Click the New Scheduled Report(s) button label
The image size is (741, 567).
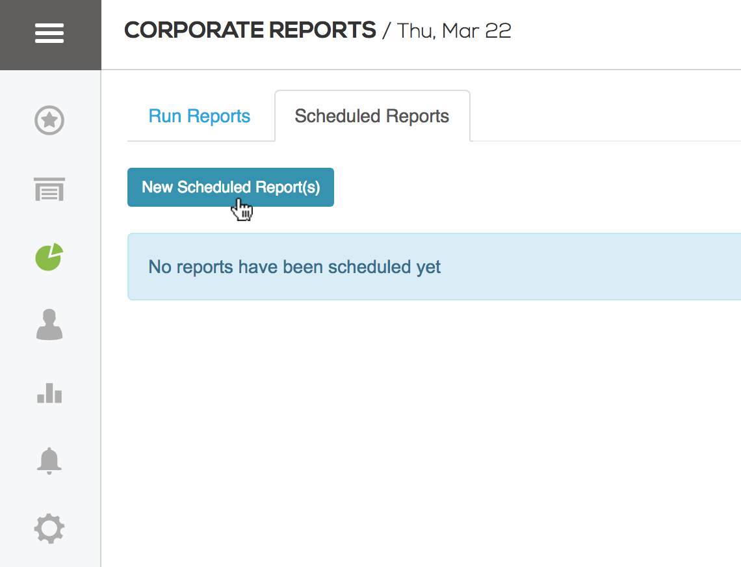(x=231, y=187)
